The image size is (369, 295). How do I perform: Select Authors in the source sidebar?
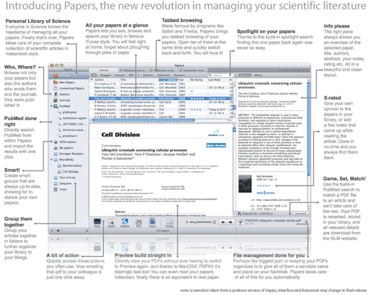pos(64,94)
